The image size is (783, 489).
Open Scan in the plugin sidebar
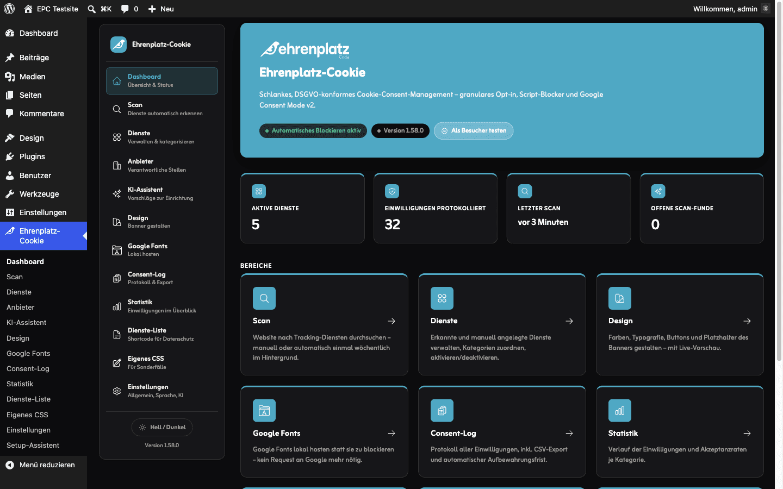162,109
